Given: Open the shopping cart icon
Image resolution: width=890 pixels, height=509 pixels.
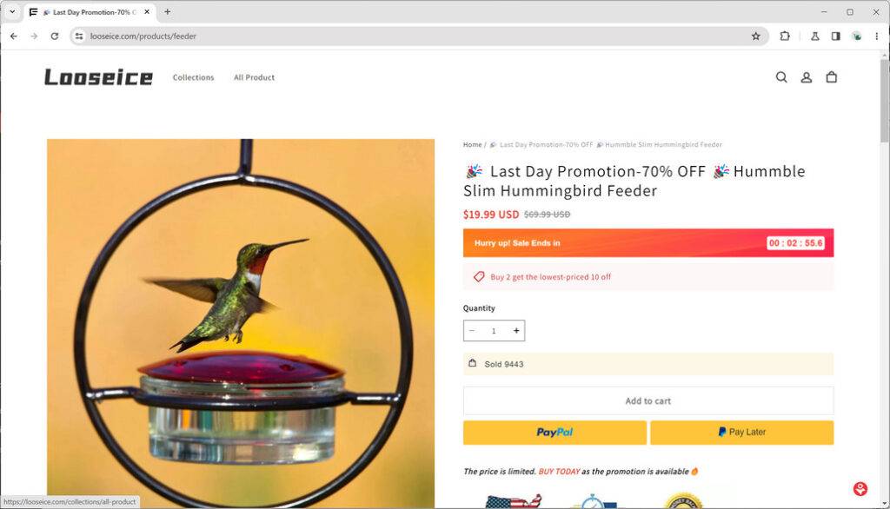Looking at the screenshot, I should click(831, 77).
